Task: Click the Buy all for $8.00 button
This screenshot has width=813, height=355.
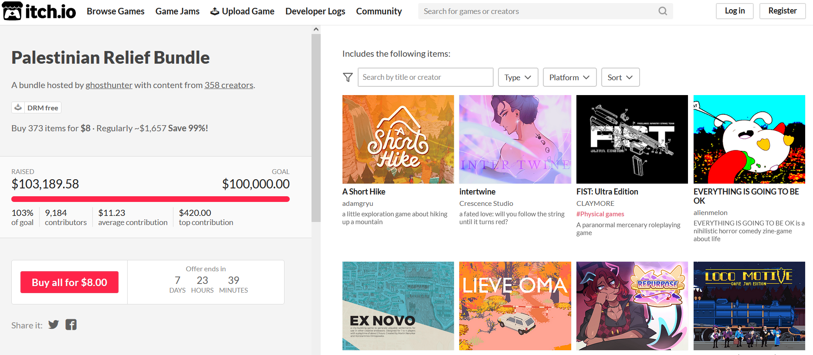Action: point(69,282)
